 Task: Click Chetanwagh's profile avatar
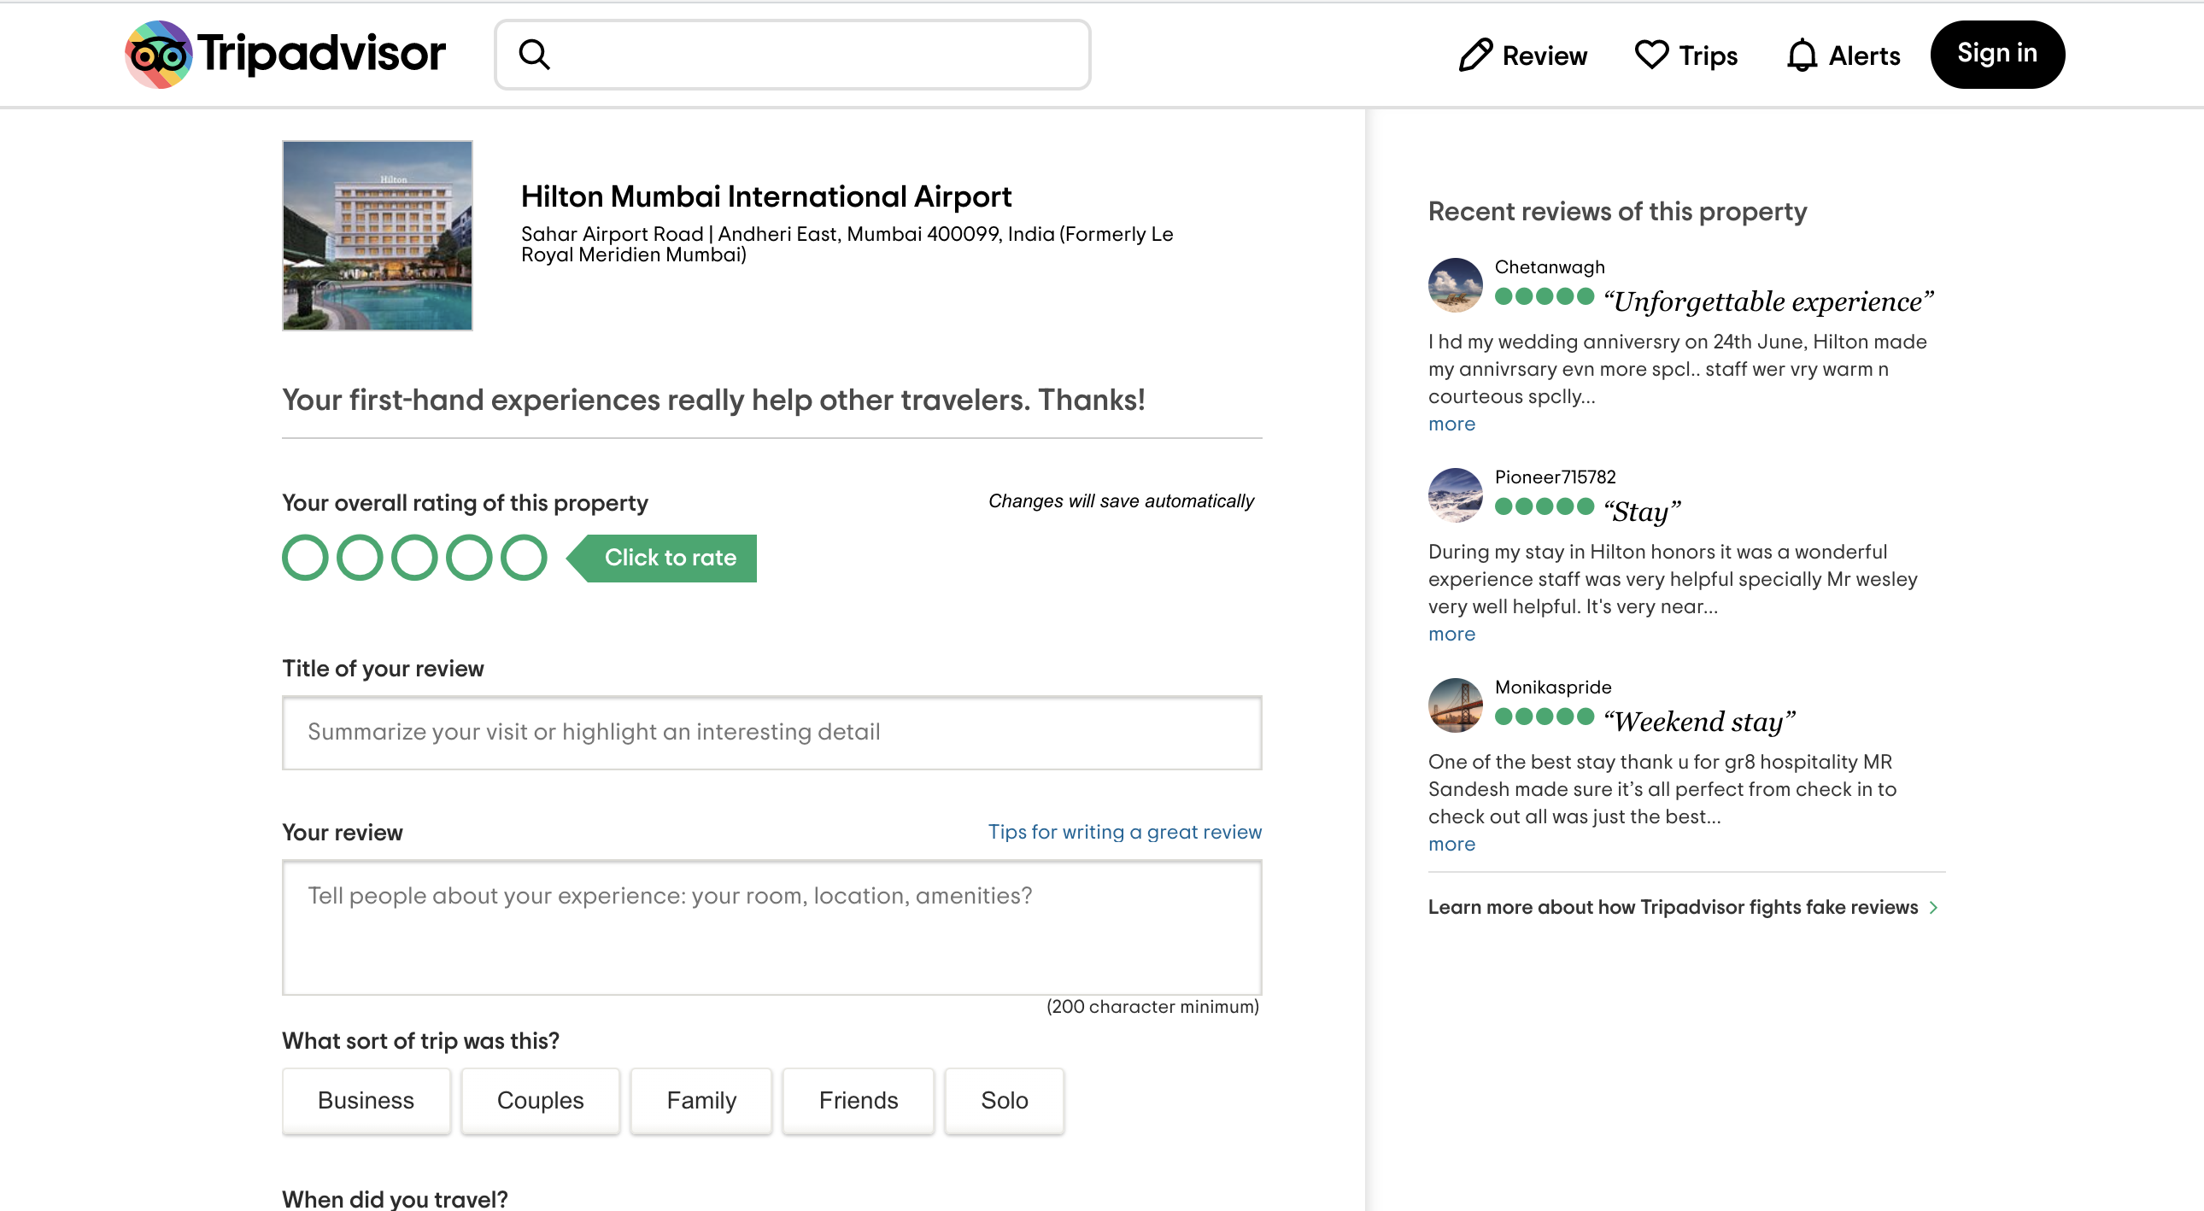point(1455,284)
